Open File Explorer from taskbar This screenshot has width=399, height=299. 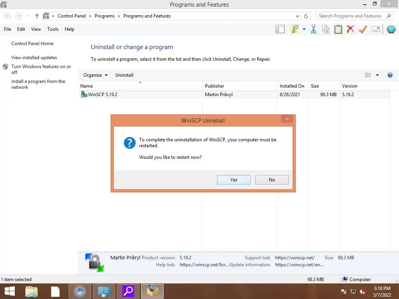(32, 291)
